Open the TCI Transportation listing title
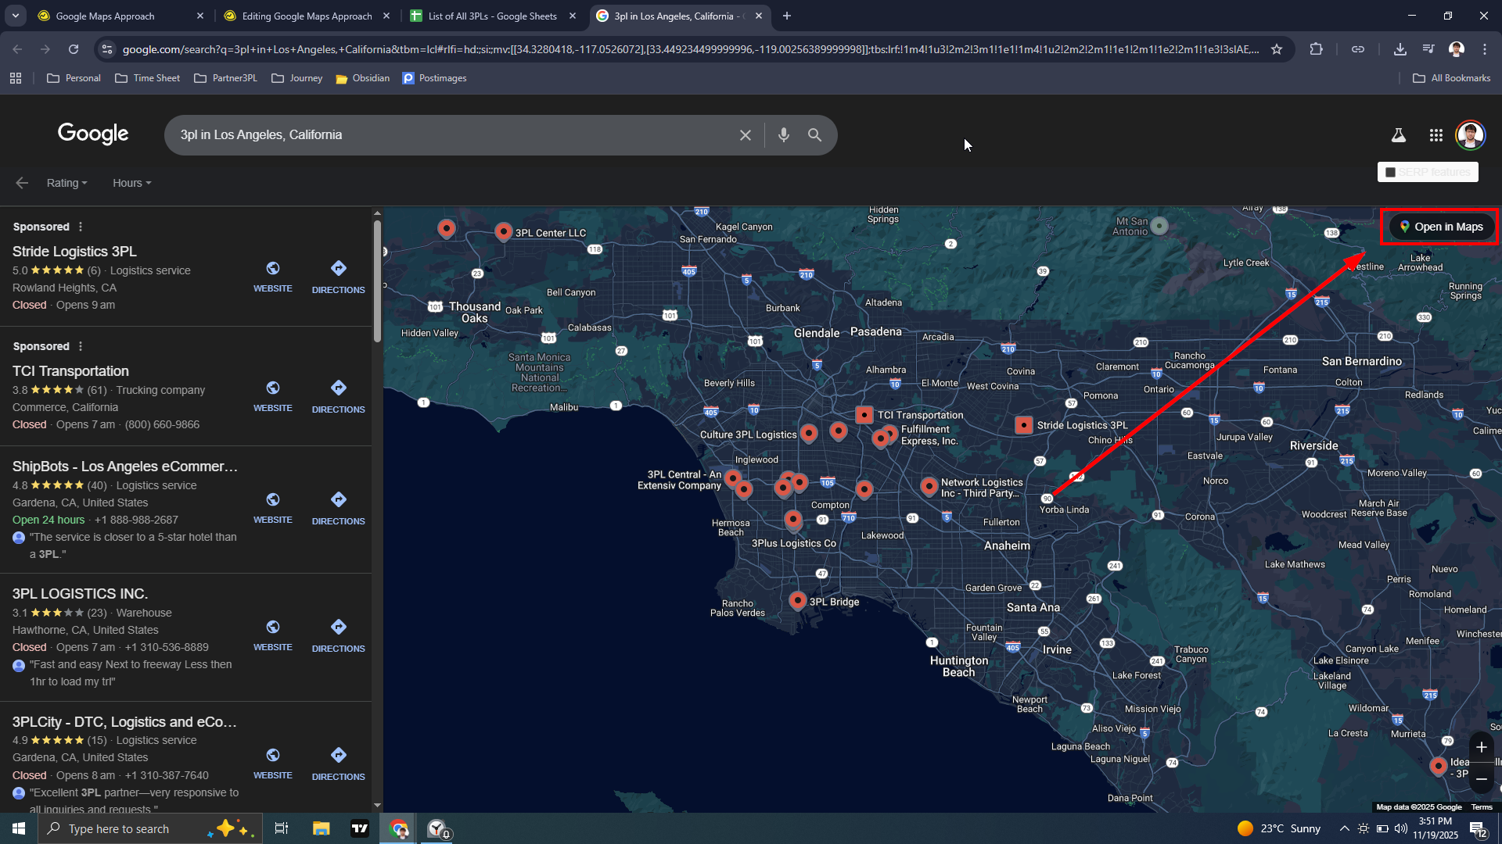Viewport: 1502px width, 844px height. [x=70, y=371]
